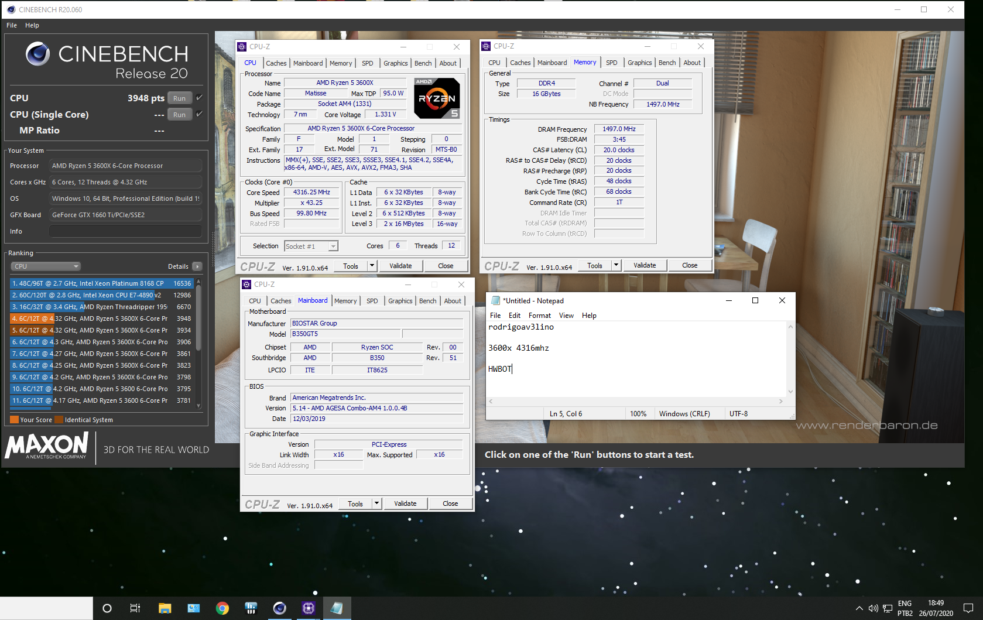Click the Core Speed value 4316.25 MHz
Viewport: 983px width, 620px height.
[311, 192]
